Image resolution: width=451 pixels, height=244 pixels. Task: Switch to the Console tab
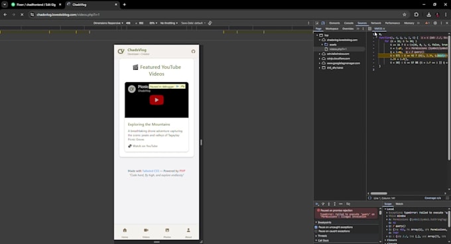pyautogui.click(x=349, y=23)
